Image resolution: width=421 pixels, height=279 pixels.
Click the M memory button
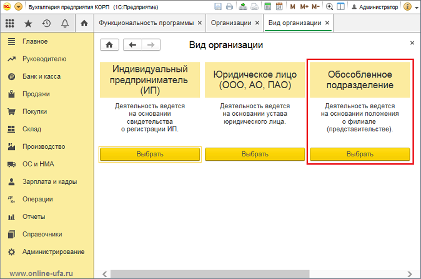pyautogui.click(x=293, y=7)
